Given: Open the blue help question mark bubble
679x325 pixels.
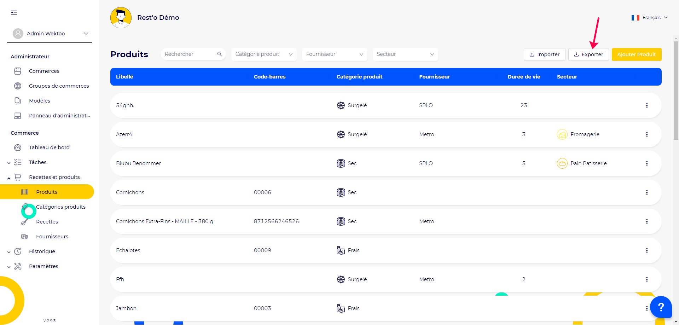Looking at the screenshot, I should 661,307.
